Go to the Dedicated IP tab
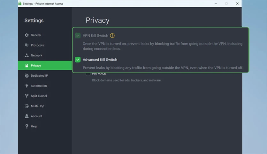The image size is (267, 154). (45, 76)
